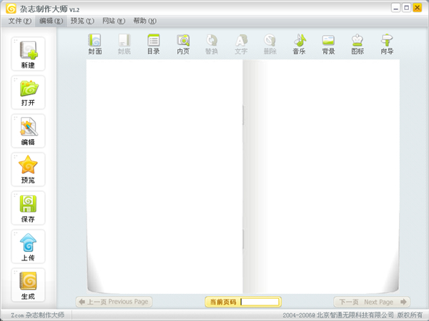Launch the 向导 (Wizard) toolbar icon

[x=387, y=44]
